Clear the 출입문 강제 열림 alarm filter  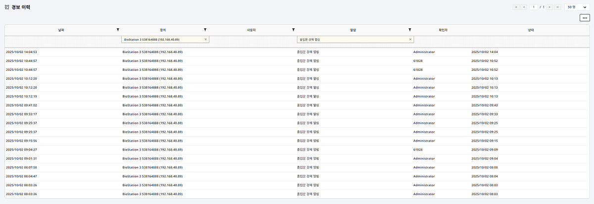410,39
